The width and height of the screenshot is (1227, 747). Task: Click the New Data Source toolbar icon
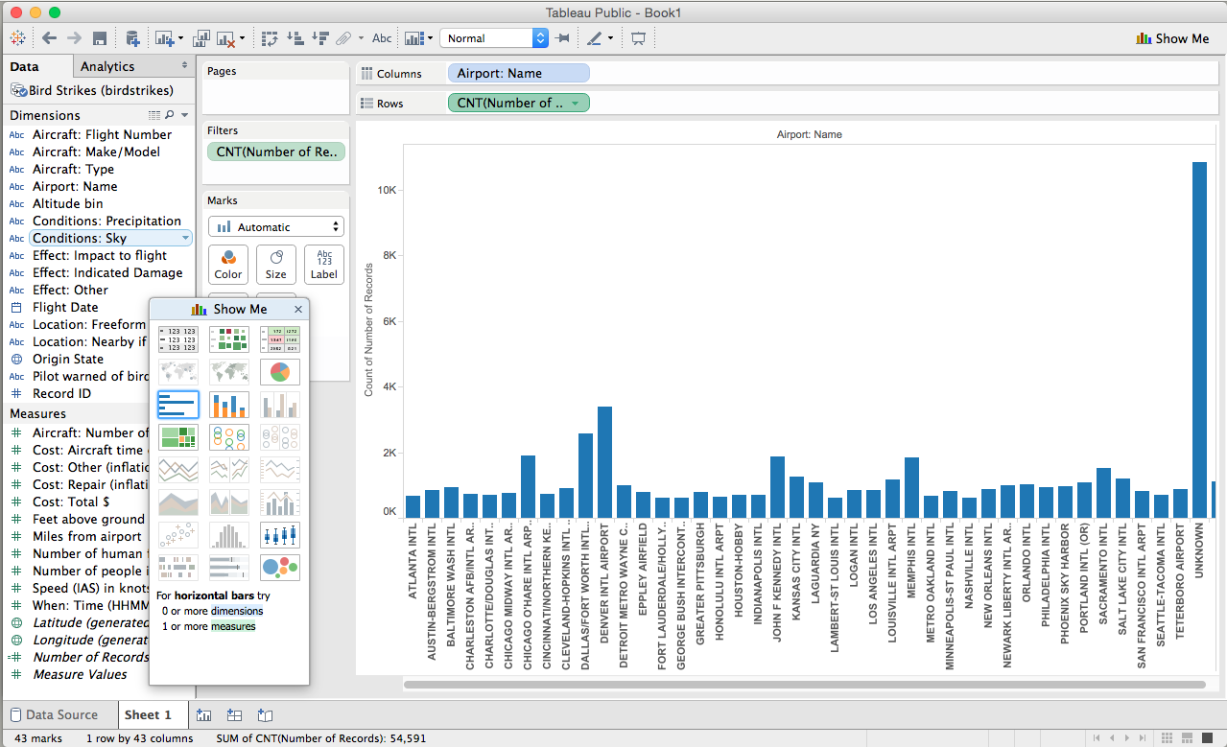(x=132, y=38)
